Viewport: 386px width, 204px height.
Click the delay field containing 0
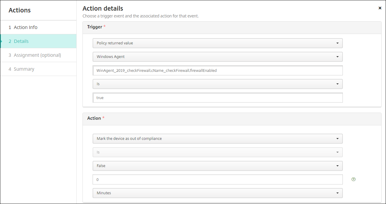(x=217, y=179)
